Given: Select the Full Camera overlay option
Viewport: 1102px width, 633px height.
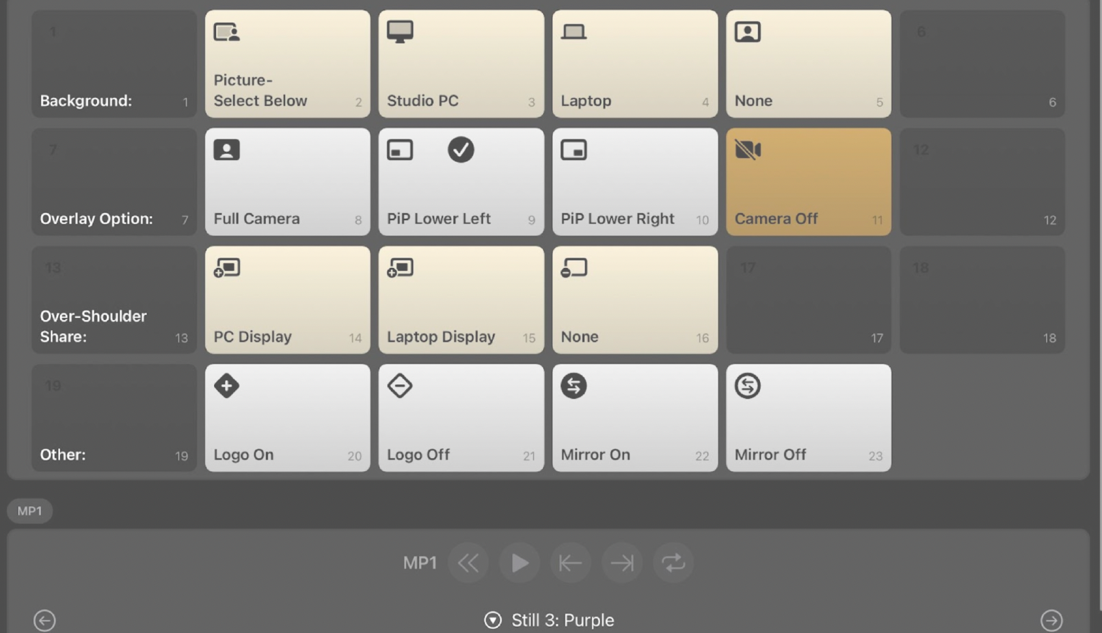Looking at the screenshot, I should click(x=287, y=181).
